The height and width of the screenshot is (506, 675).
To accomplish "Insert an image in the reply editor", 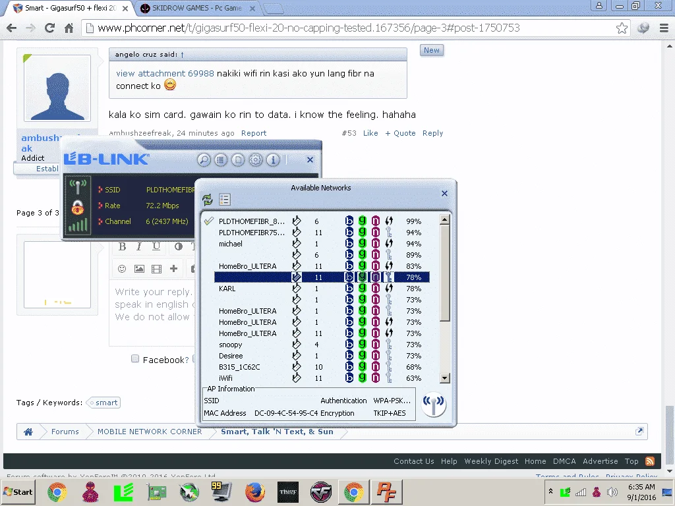I will (139, 269).
